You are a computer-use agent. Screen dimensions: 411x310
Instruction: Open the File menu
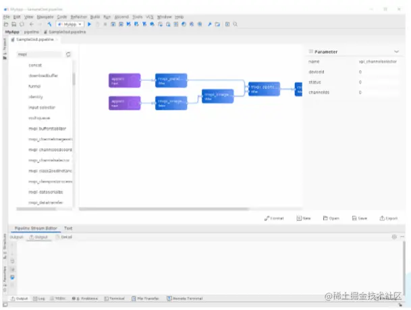click(6, 17)
